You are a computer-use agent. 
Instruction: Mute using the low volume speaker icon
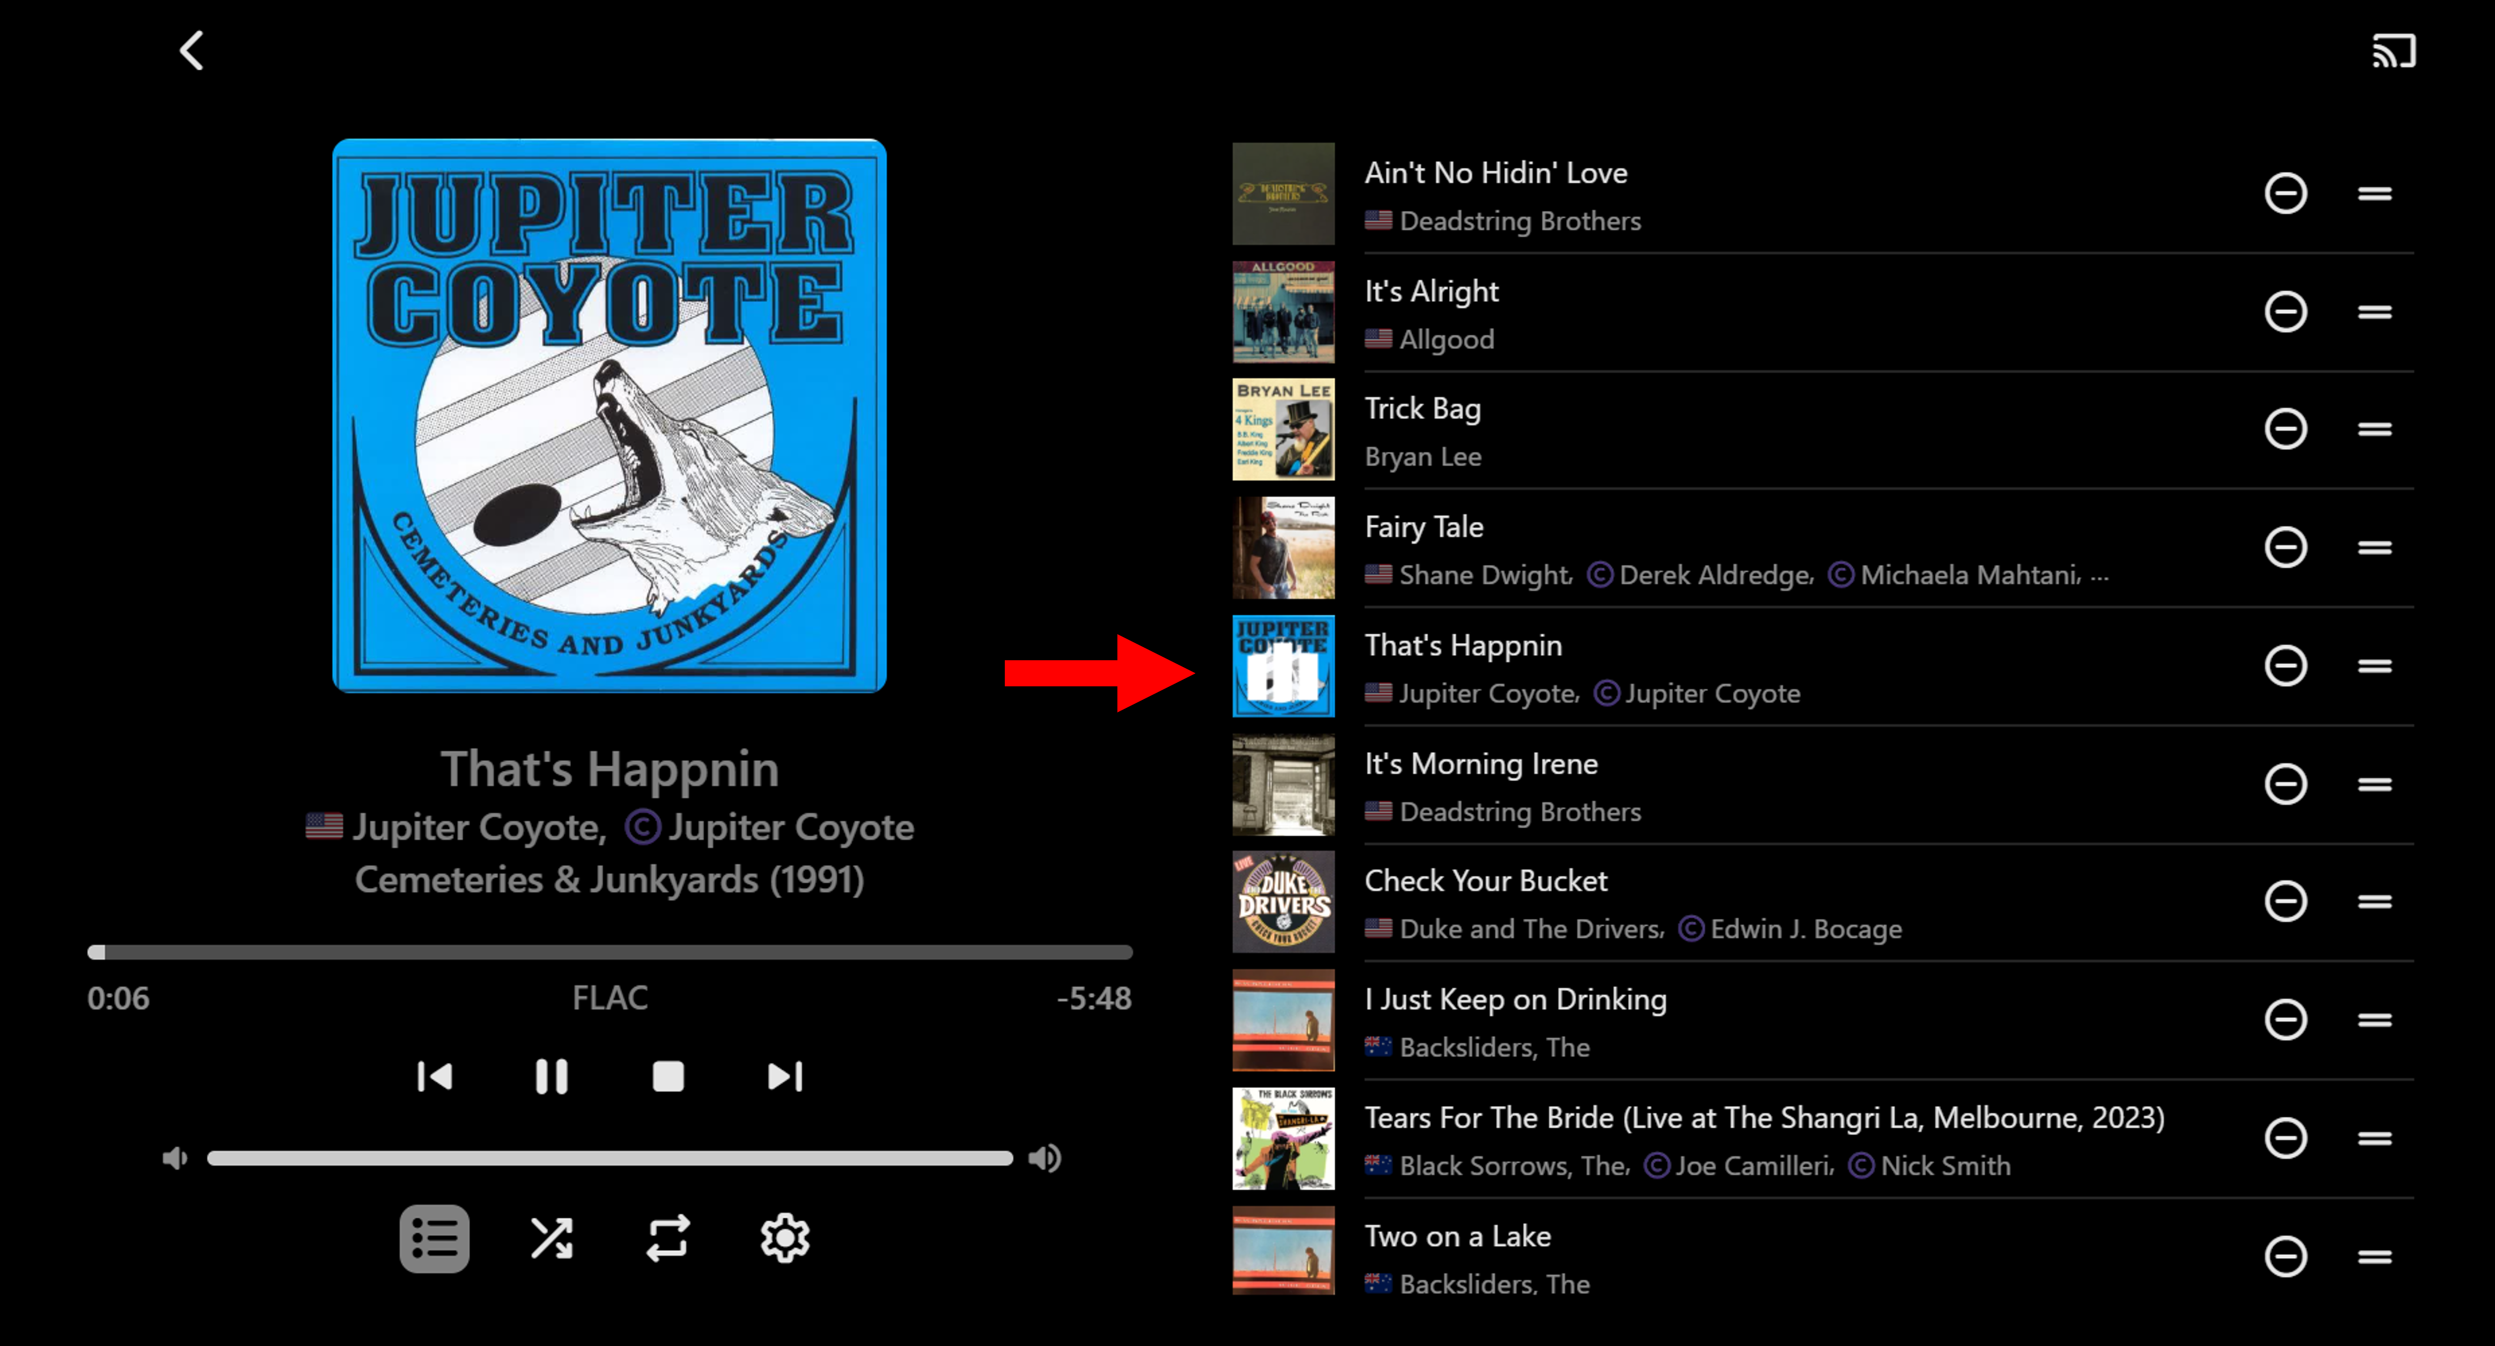(174, 1158)
